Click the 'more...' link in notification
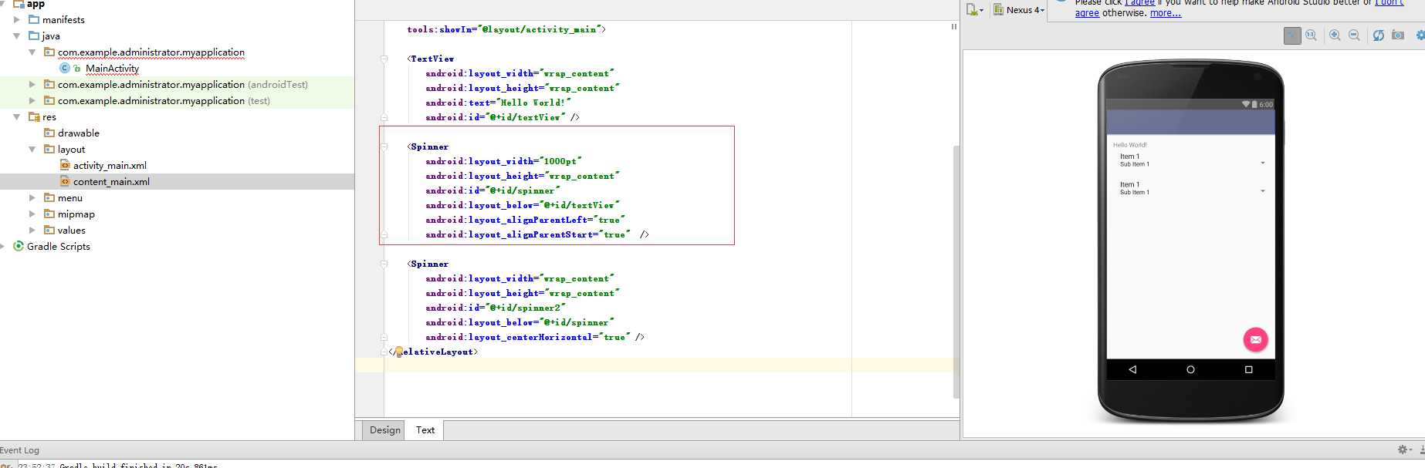The image size is (1425, 468). pos(1166,13)
